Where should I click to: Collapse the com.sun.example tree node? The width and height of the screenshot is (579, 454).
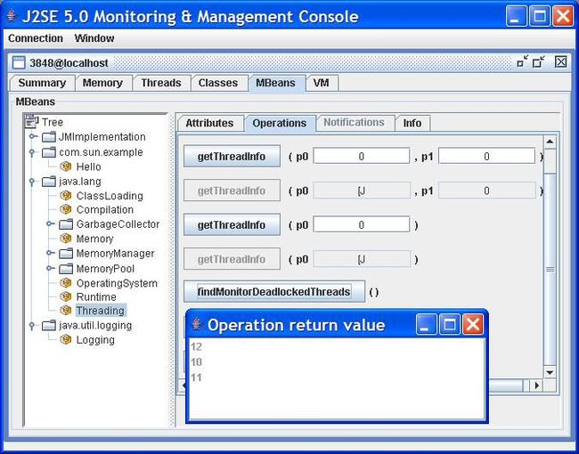(x=32, y=152)
